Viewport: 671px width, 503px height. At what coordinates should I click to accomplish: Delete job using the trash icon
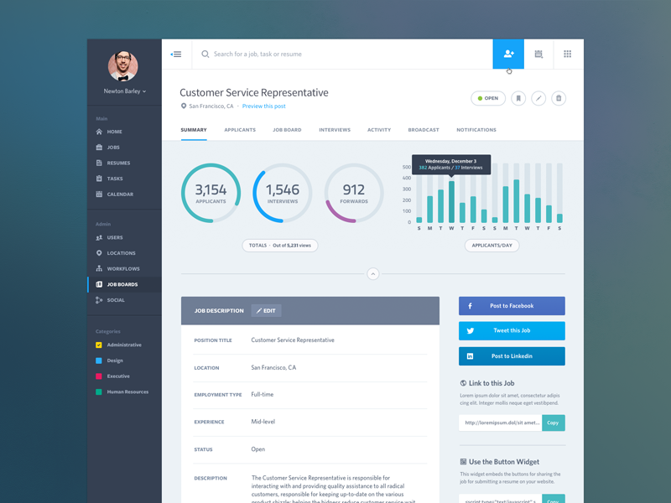559,98
